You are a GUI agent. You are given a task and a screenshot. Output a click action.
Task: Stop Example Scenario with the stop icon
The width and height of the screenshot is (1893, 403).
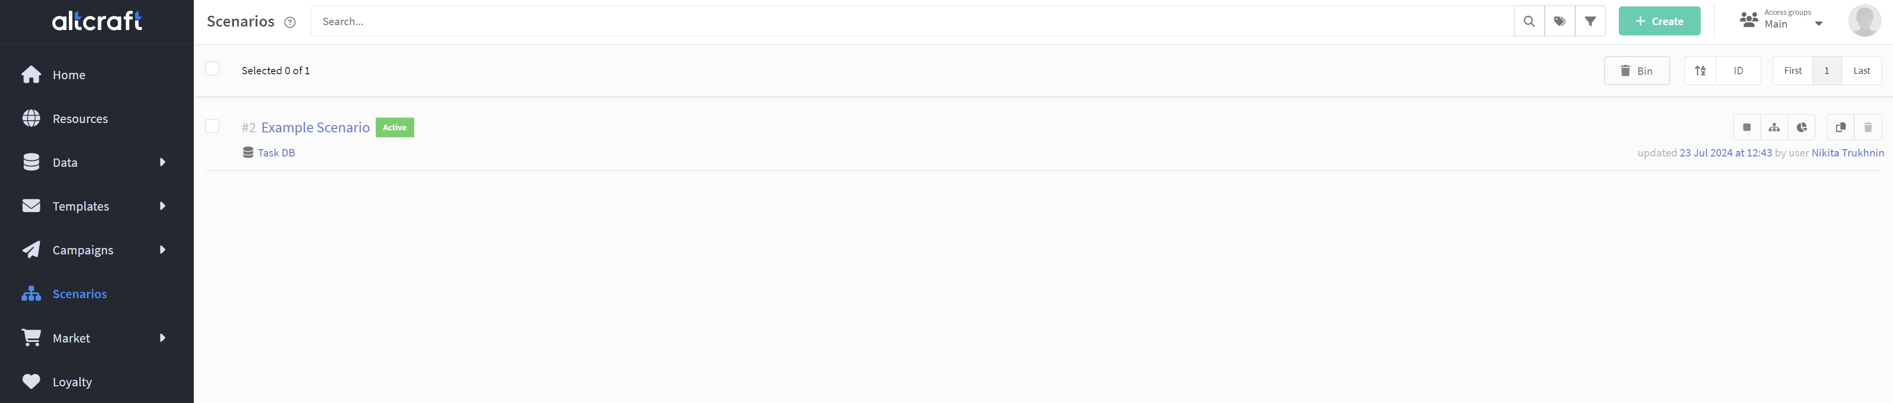click(x=1747, y=127)
